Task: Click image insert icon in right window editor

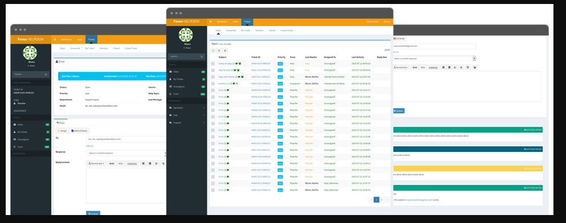Action: (475, 67)
